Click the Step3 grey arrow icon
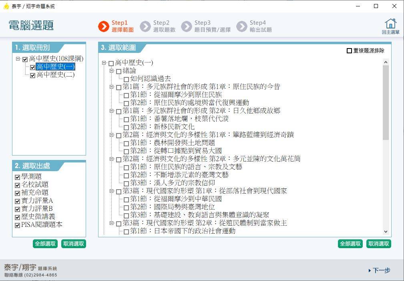 186,26
